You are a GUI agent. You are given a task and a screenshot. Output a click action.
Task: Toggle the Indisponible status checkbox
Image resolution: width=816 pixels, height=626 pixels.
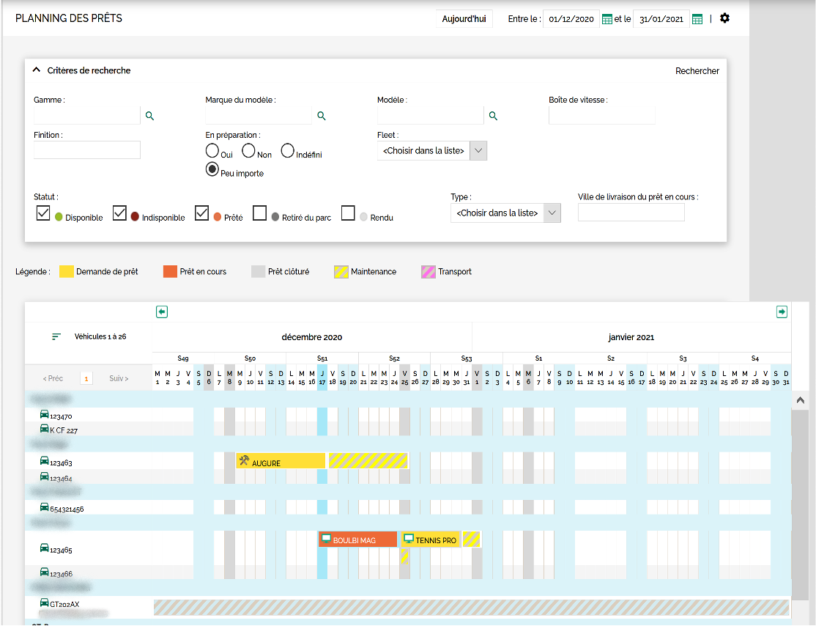click(x=119, y=213)
